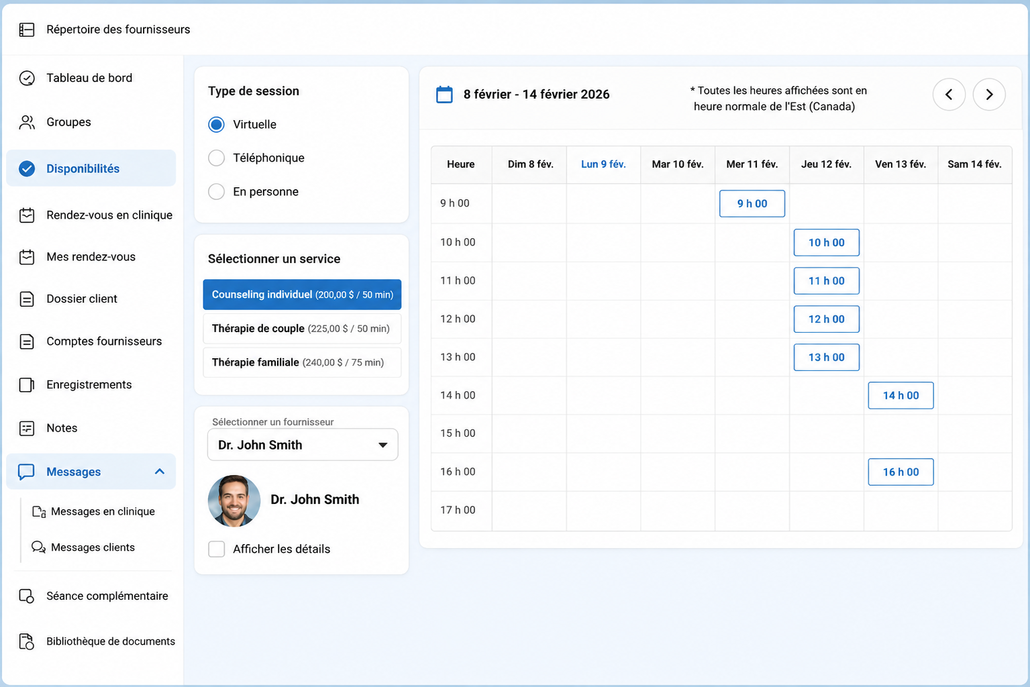Screen dimensions: 1030x687
Task: Click the Groupes people icon
Action: 27,122
